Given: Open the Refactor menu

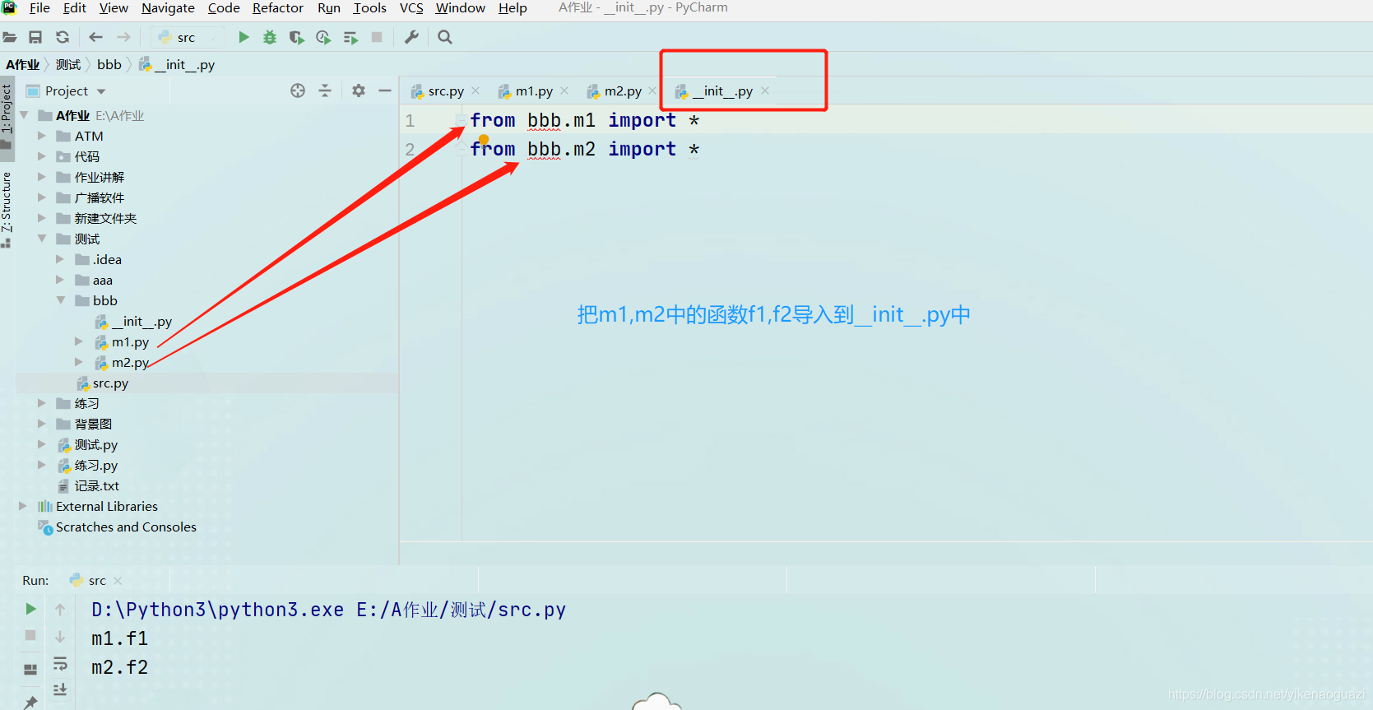Looking at the screenshot, I should click(278, 8).
